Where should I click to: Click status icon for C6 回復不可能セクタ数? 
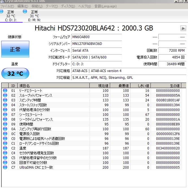[x=5, y=162]
